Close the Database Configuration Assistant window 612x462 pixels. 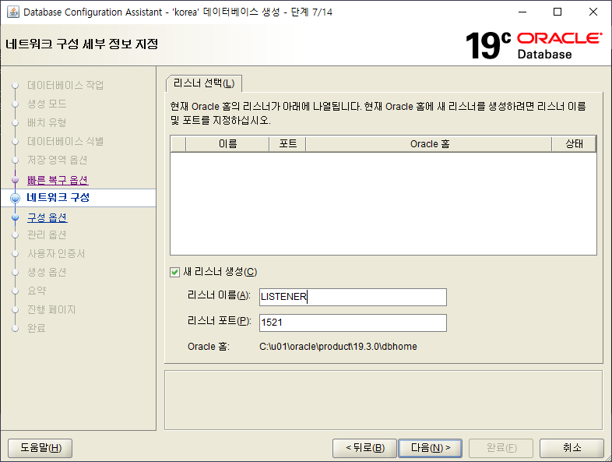[x=593, y=12]
